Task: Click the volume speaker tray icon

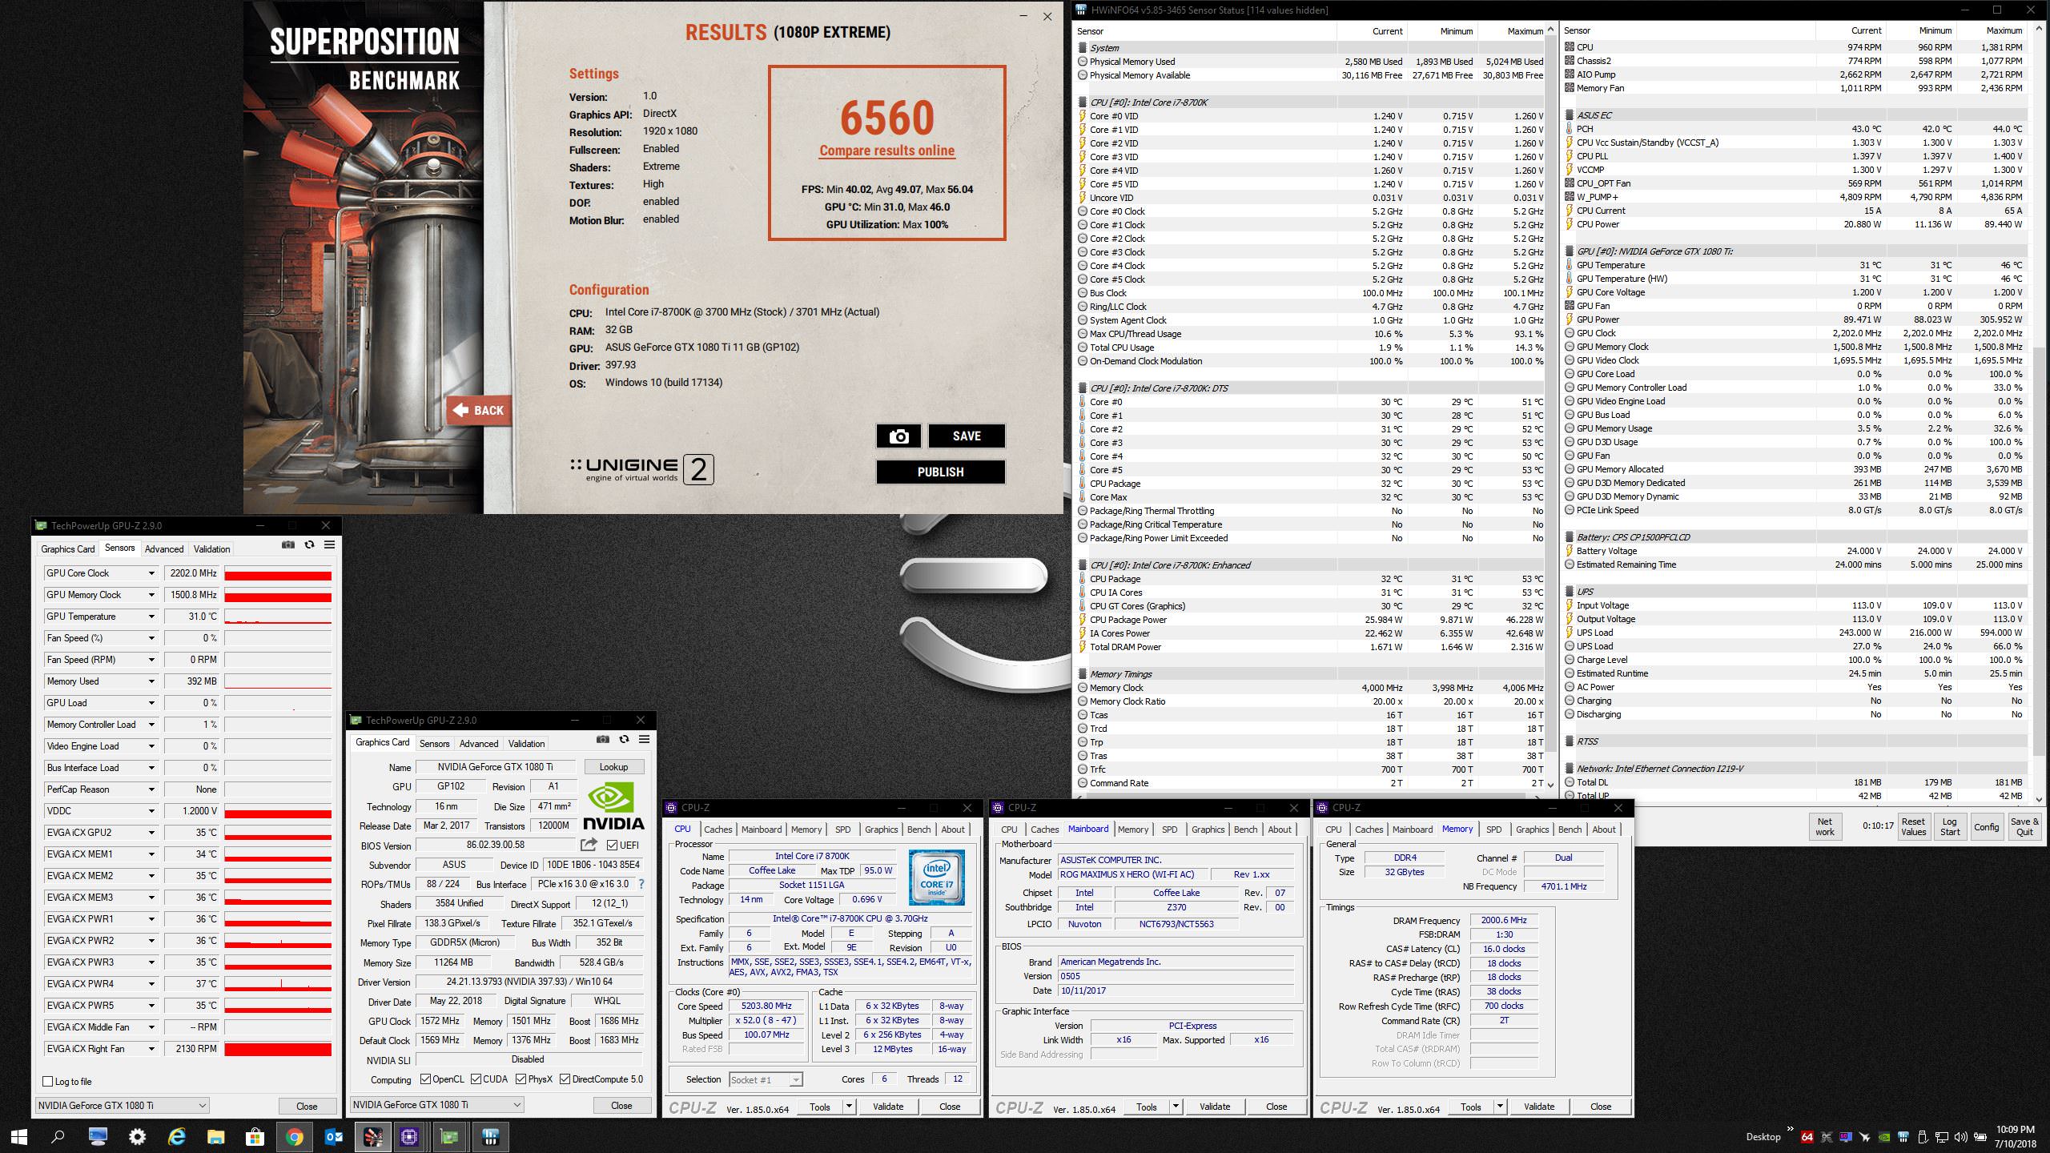Action: pyautogui.click(x=1960, y=1137)
